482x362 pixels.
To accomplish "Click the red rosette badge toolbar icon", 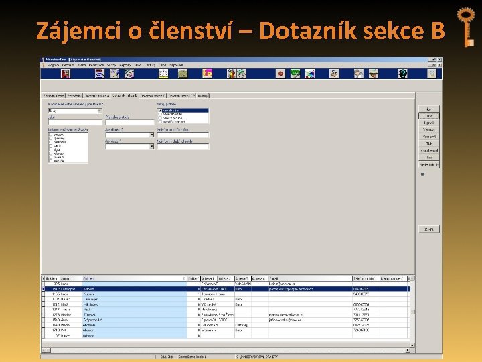I will pos(280,74).
